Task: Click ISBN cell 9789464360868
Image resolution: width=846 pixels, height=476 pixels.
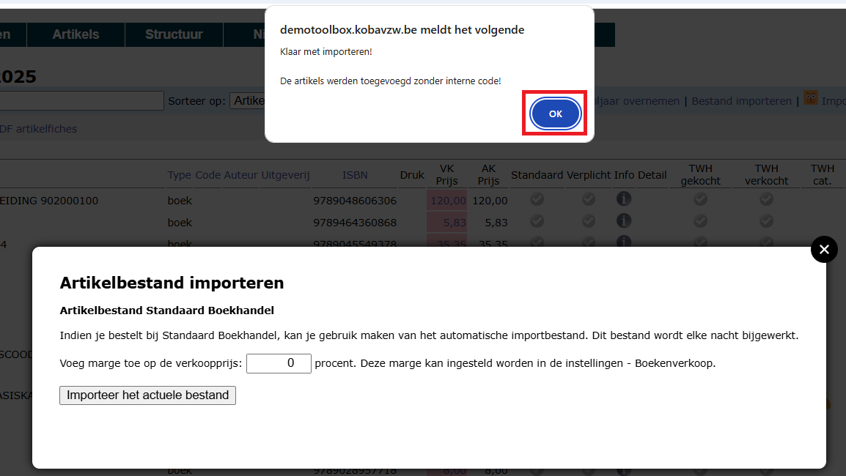Action: (x=355, y=223)
